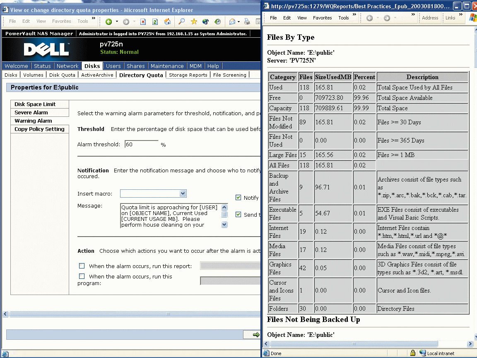Open Tools menu in quota window
Image resolution: width=477 pixels, height=358 pixels.
point(83,21)
